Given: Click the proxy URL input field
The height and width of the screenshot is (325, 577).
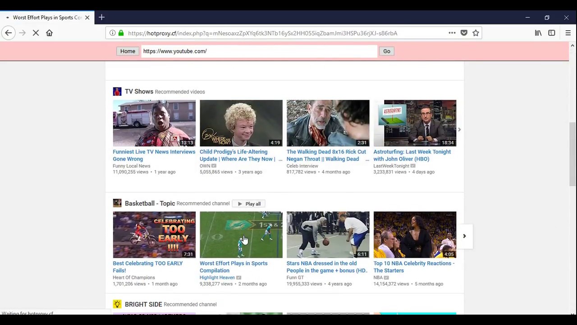Looking at the screenshot, I should [259, 51].
